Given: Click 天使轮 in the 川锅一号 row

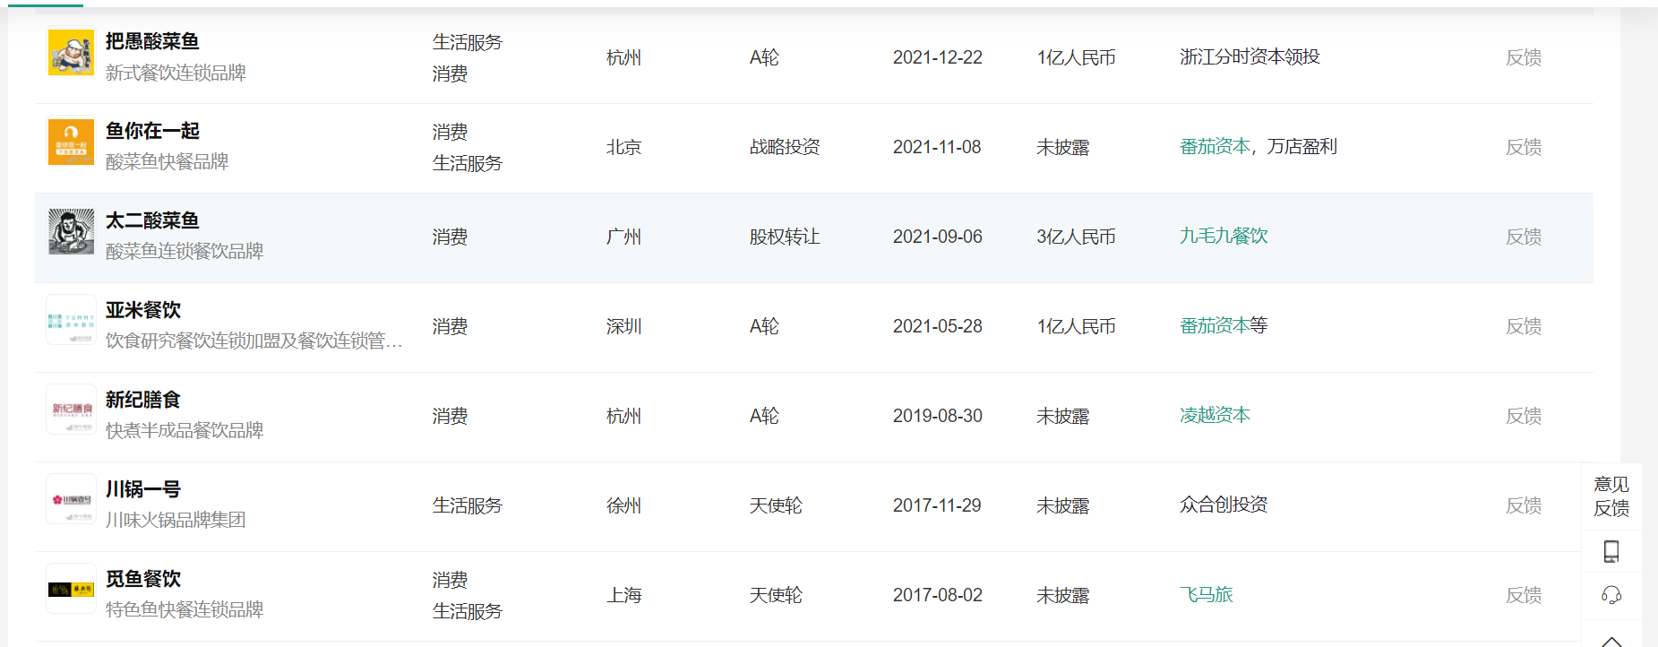Looking at the screenshot, I should (x=776, y=505).
